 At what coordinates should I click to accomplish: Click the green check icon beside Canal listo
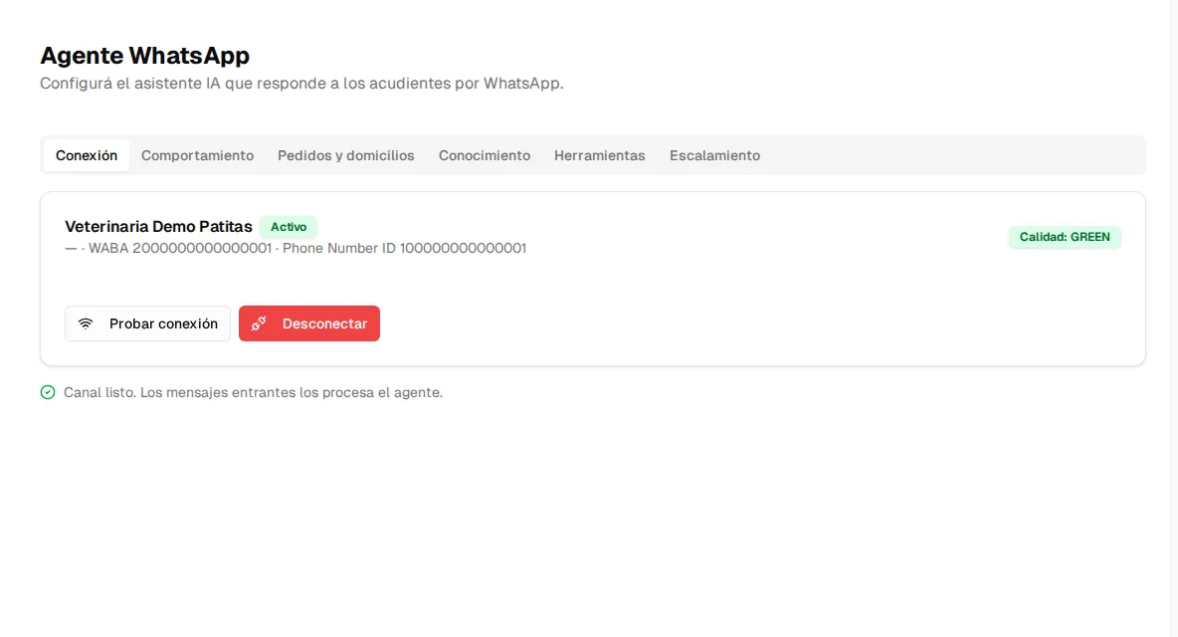coord(48,392)
